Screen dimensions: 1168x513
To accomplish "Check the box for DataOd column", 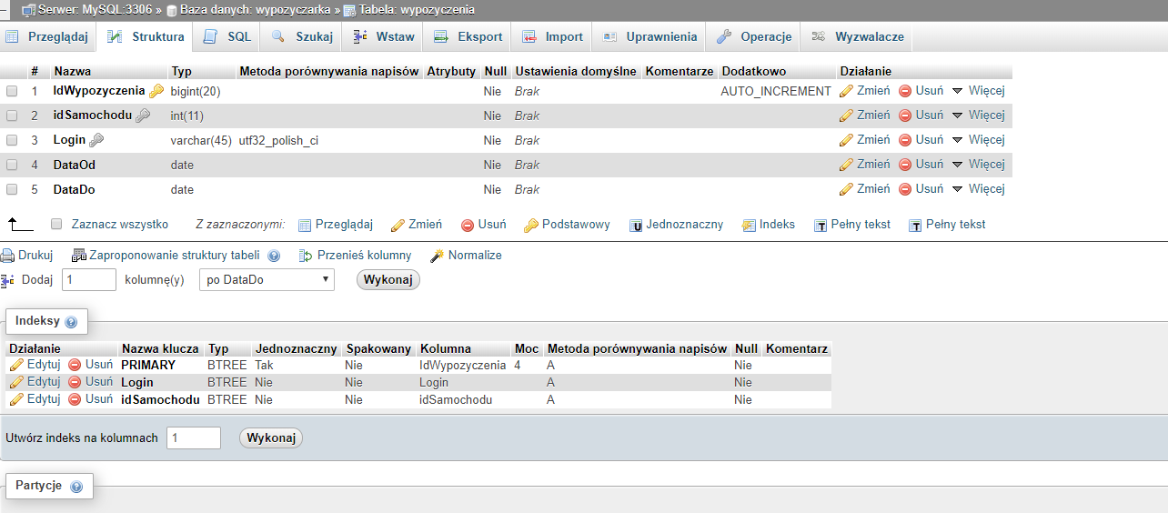I will tap(12, 165).
